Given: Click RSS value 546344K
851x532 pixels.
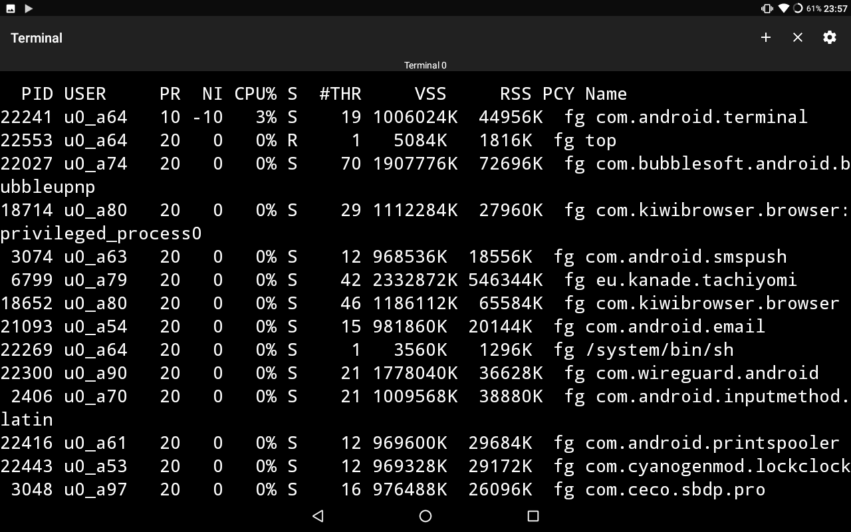Looking at the screenshot, I should (x=505, y=280).
